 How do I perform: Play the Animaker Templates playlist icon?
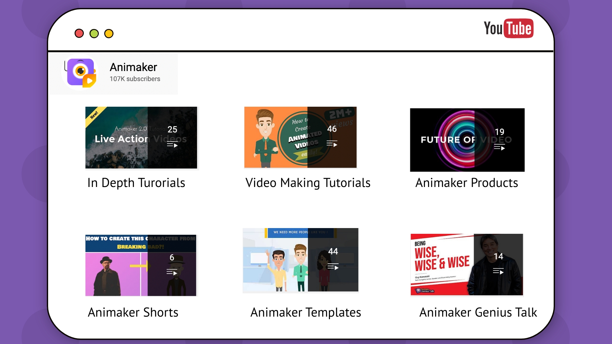pos(333,267)
